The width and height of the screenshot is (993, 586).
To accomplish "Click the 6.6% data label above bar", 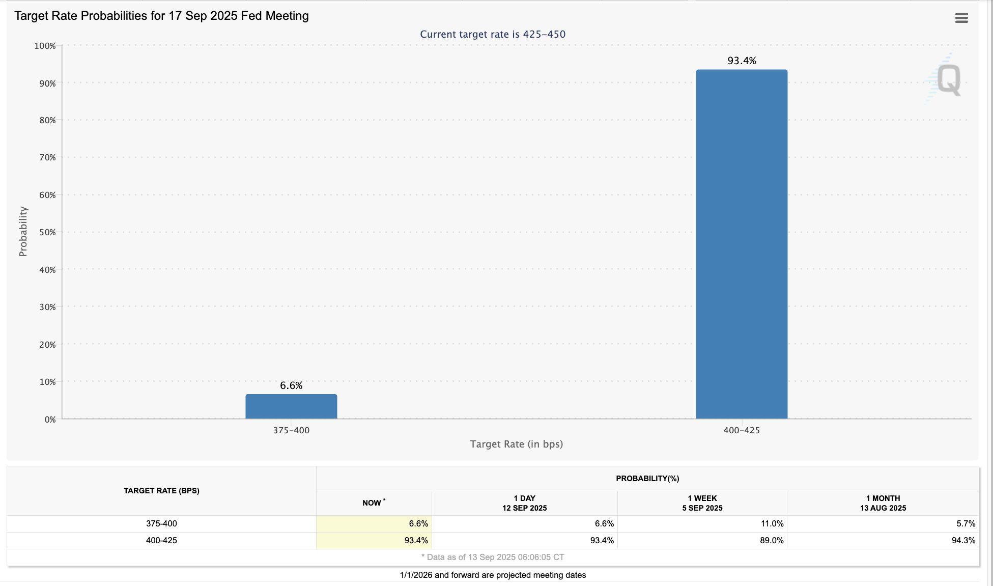I will (x=291, y=385).
